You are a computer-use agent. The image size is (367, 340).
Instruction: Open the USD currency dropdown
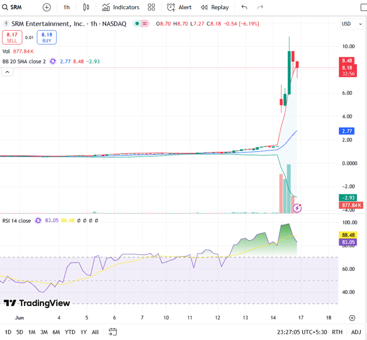point(352,24)
